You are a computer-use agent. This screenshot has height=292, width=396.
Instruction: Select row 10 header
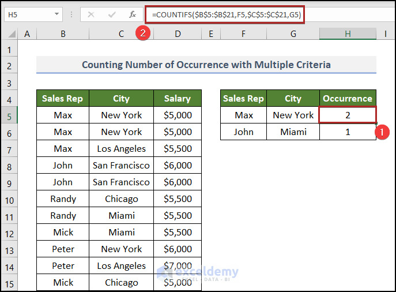coord(9,199)
